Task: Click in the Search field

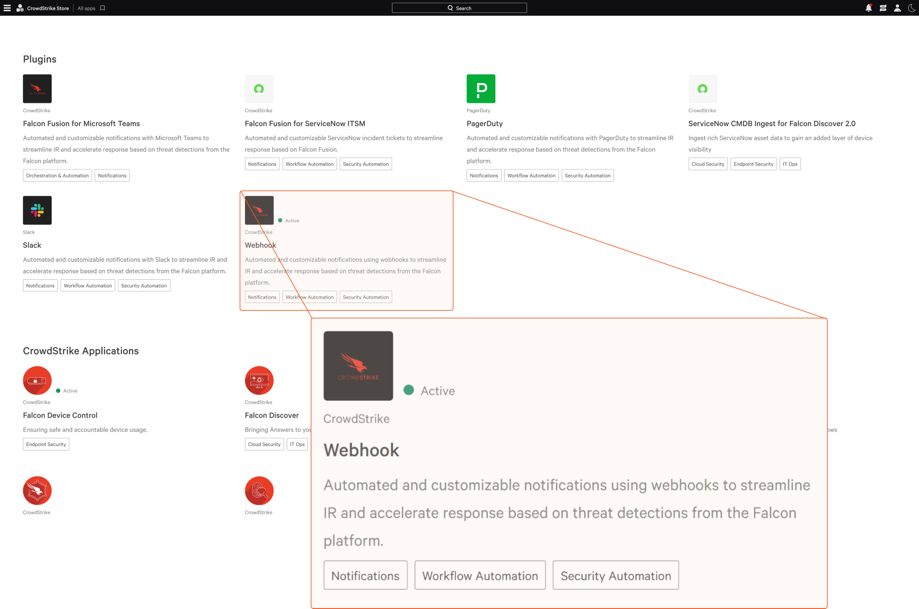Action: point(459,8)
